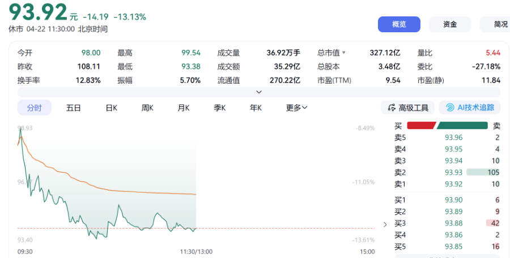510x258 pixels.
Task: Click the red-green buy/sell ratio bar
Action: (x=448, y=126)
